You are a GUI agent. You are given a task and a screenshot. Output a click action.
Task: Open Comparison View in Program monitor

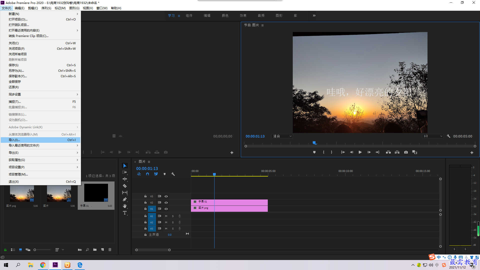pos(414,152)
